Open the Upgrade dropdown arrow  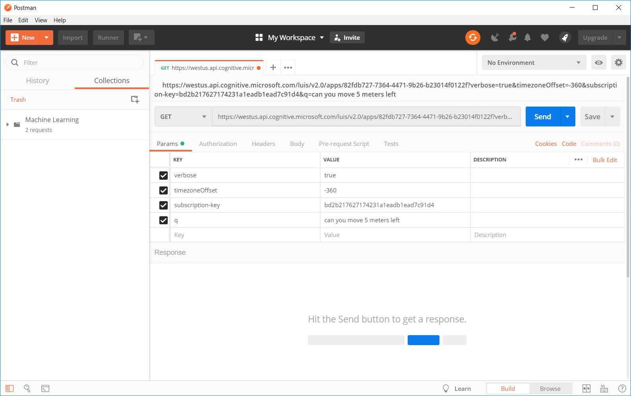619,37
